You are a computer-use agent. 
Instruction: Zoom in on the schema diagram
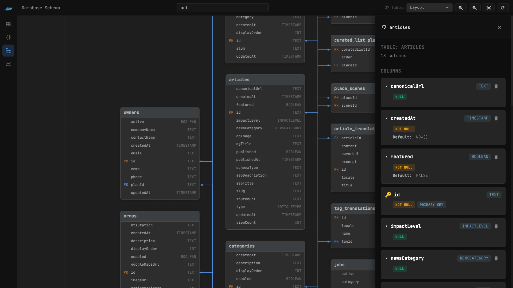coord(461,8)
